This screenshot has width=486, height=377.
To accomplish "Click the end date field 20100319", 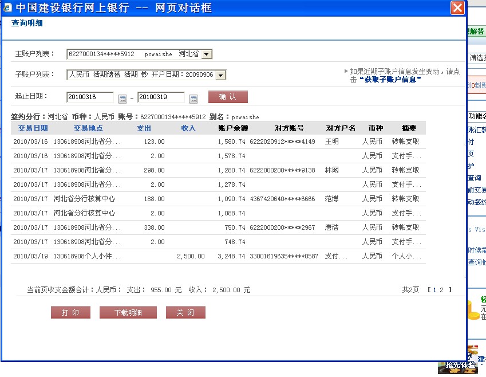I will (x=161, y=97).
